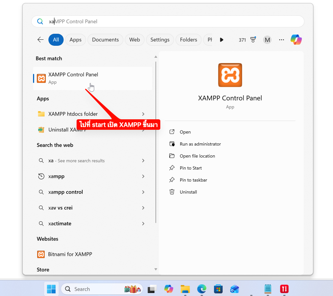Screen dimensions: 333x296
Task: Open File Explorer from the taskbar
Action: click(185, 289)
